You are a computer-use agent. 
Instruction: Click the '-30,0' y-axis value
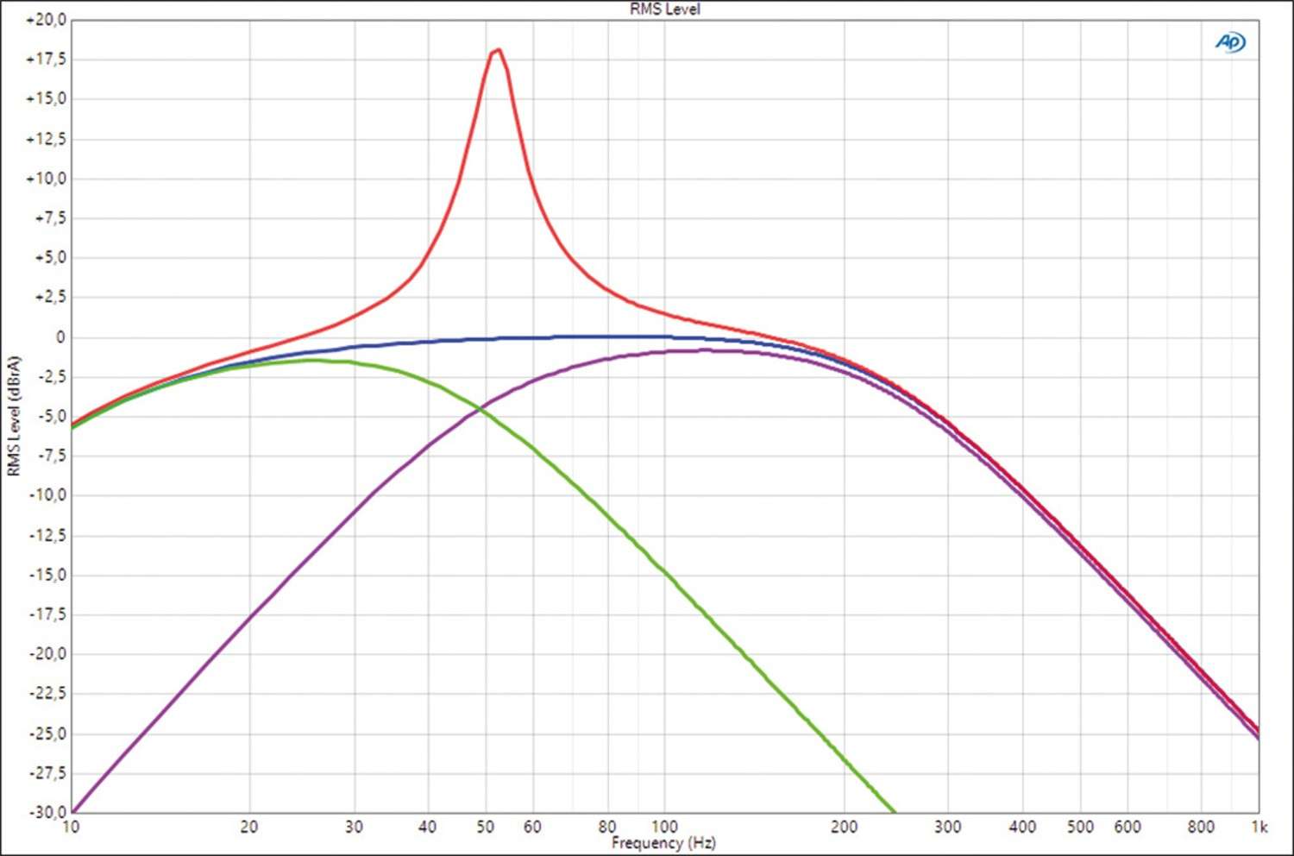point(48,812)
